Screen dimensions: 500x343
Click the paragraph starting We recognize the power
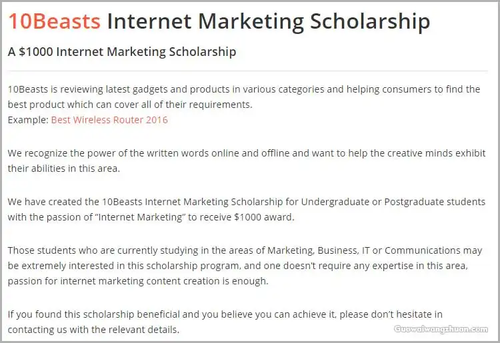(247, 161)
